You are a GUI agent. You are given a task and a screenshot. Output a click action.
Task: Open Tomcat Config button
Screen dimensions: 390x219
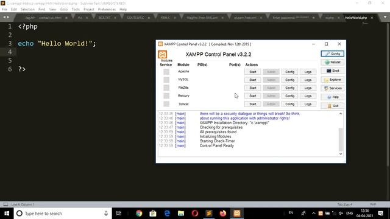point(290,104)
